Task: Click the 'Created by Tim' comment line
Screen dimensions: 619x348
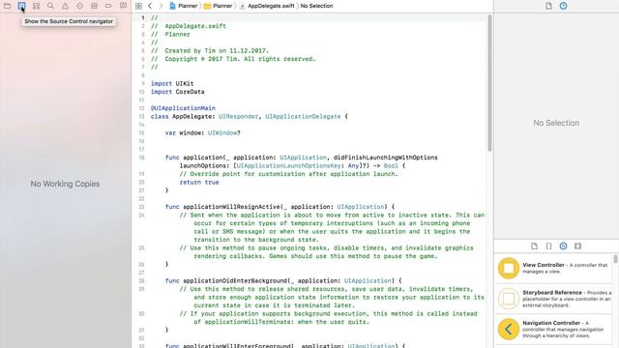Action: [x=210, y=51]
